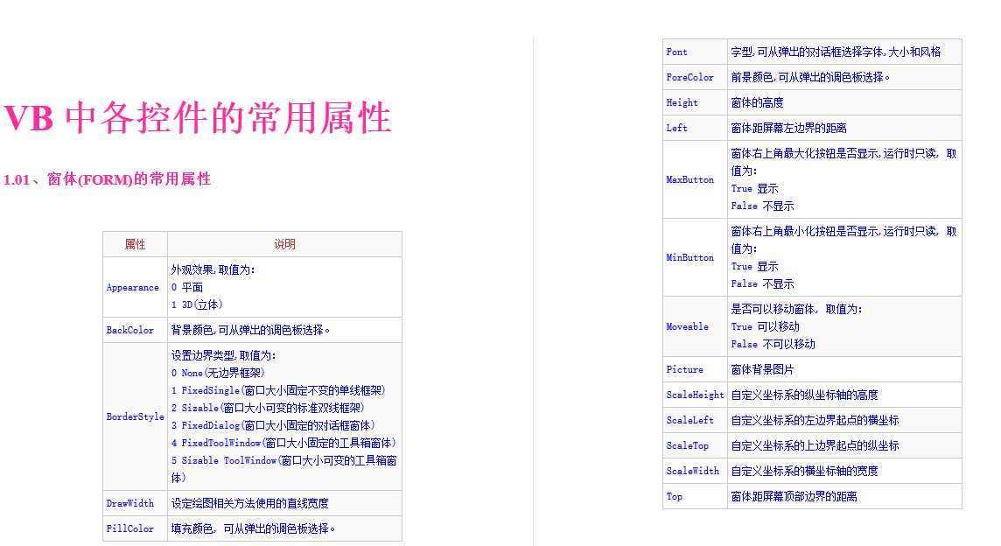Click the '说明' table header
Image resolution: width=1001 pixels, height=546 pixels.
284,244
